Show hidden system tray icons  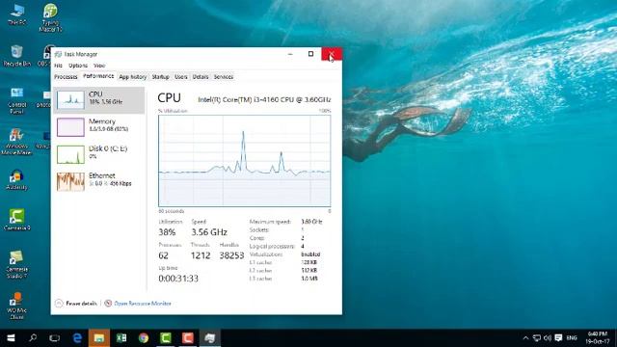click(525, 338)
